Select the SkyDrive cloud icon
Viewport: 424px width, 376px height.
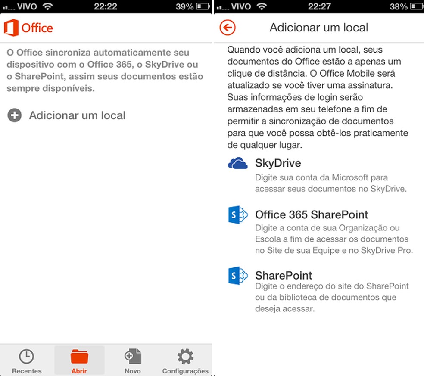[x=237, y=163]
